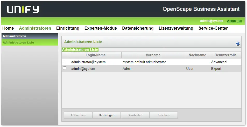Click the Abbrechen button

click(x=78, y=115)
